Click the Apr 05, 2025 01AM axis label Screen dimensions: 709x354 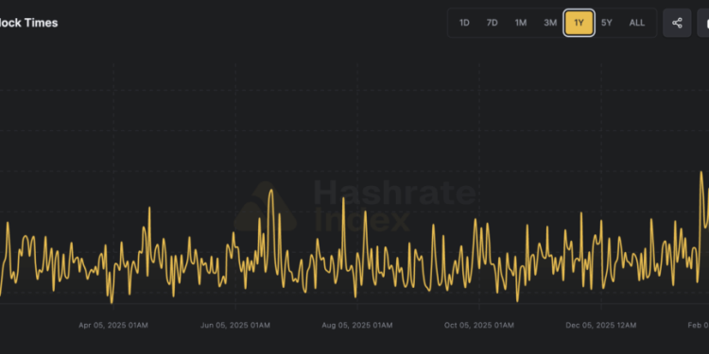click(x=113, y=325)
